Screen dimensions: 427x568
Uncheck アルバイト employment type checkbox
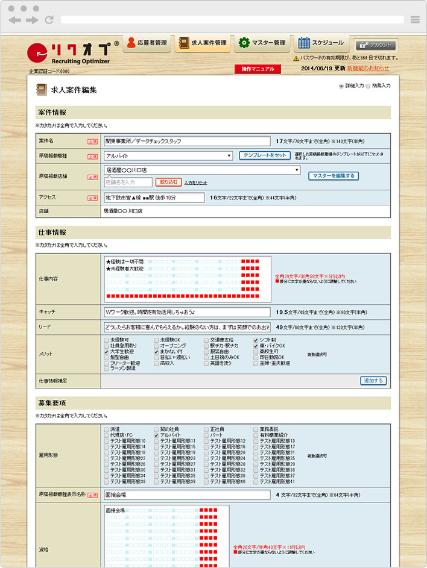click(156, 435)
